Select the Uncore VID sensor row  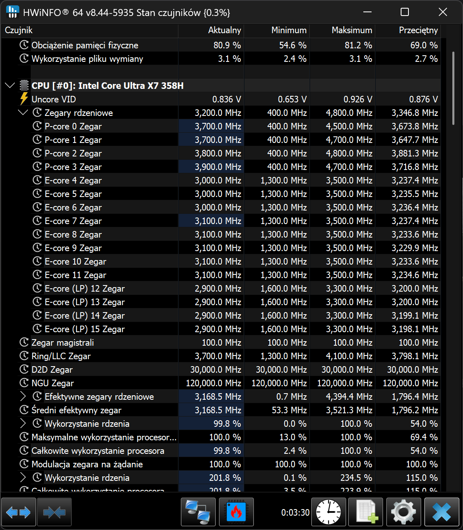(x=53, y=99)
